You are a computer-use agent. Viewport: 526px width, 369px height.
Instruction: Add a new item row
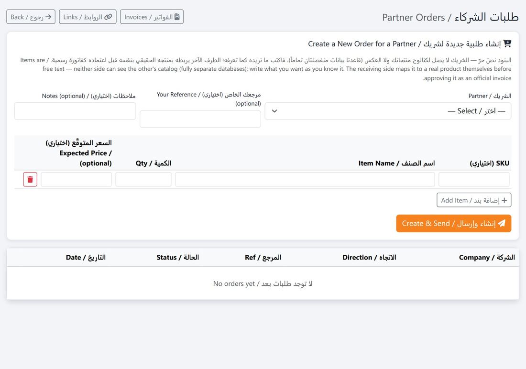coord(474,200)
